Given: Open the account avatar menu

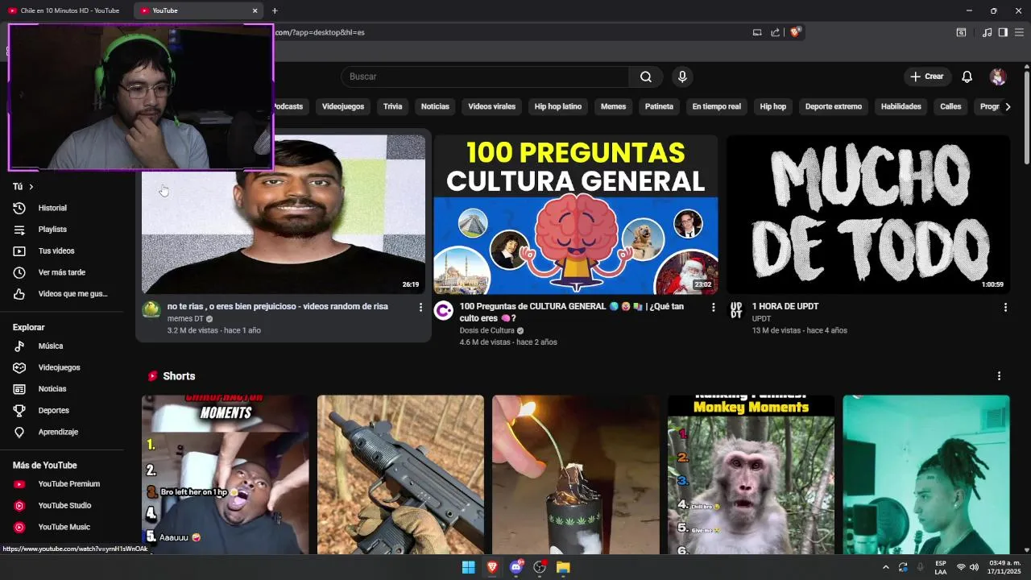Looking at the screenshot, I should click(x=998, y=77).
